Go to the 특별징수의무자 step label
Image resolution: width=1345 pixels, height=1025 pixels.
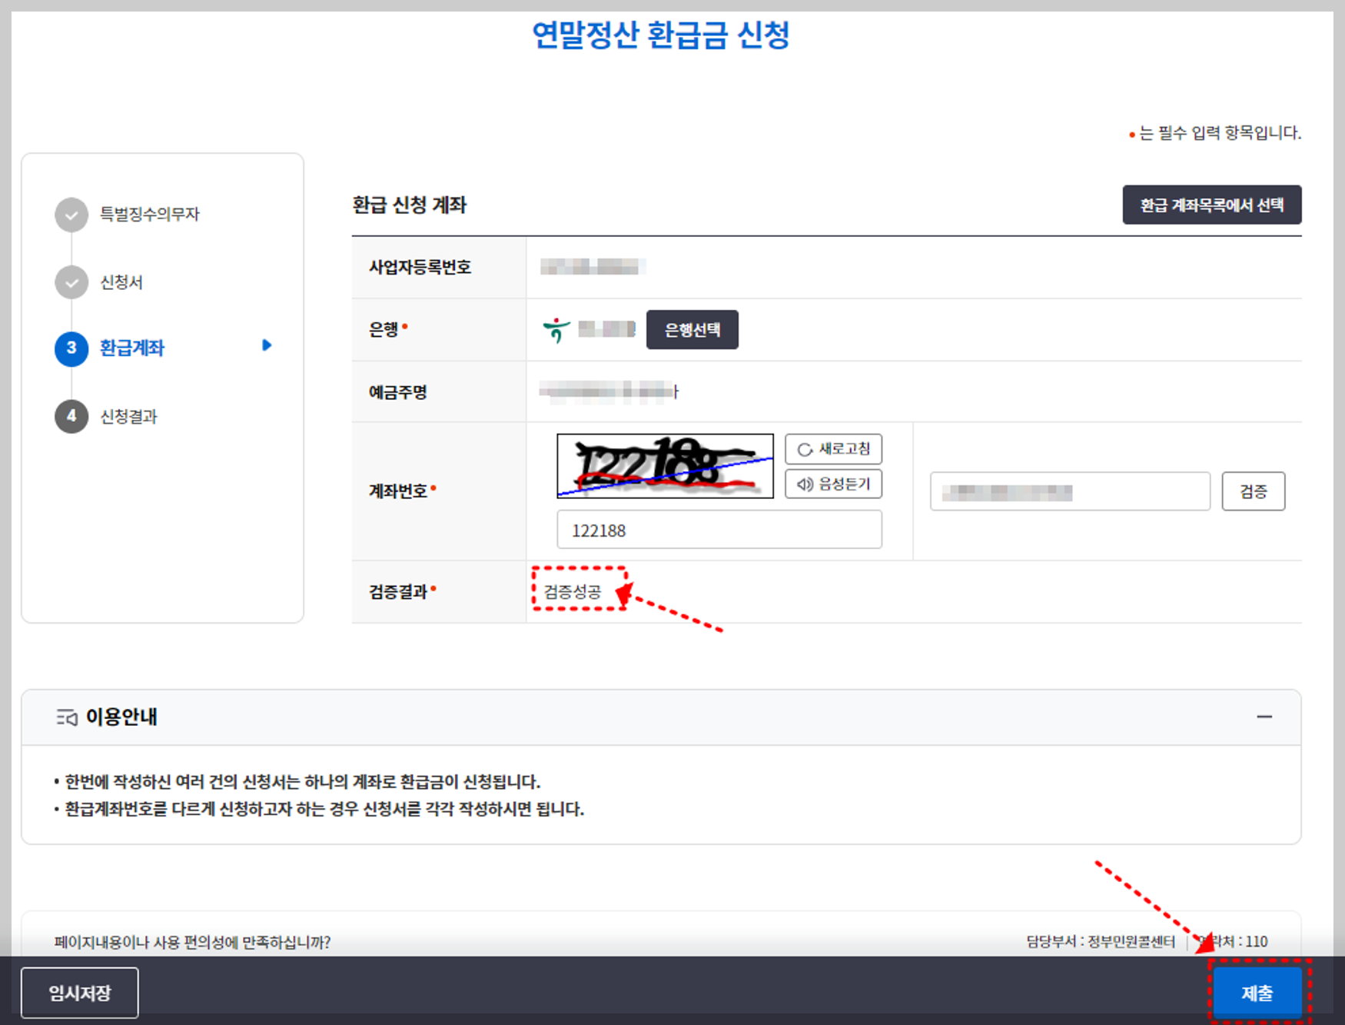click(x=150, y=214)
